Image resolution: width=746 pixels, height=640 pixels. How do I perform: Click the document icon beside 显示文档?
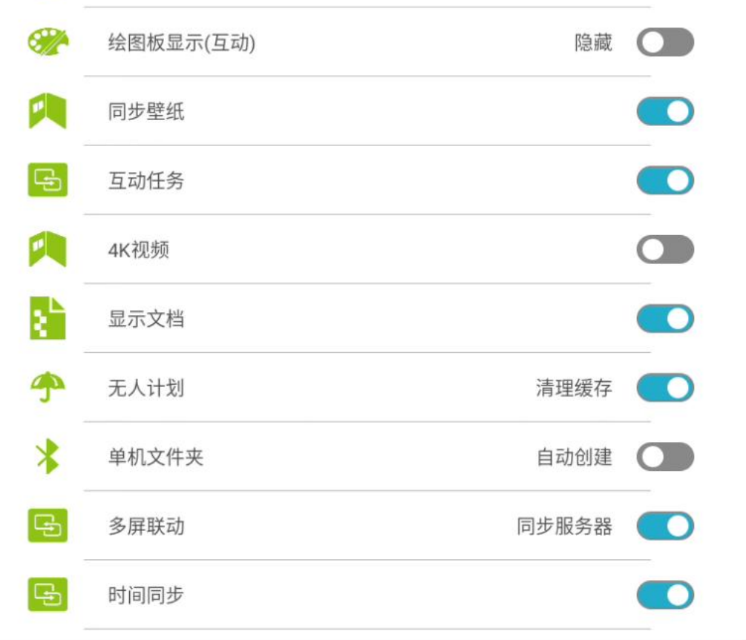[x=48, y=319]
